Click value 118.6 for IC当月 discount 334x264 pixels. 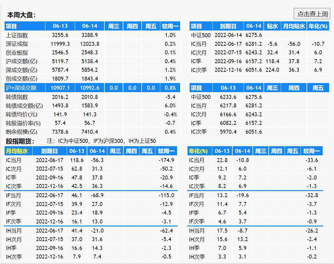click(x=77, y=160)
